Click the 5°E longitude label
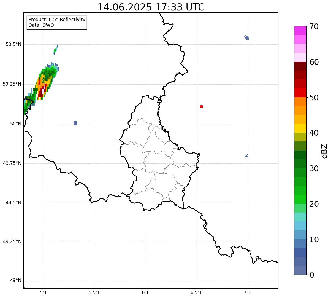Screen dimensions: 331x298 coord(44,292)
